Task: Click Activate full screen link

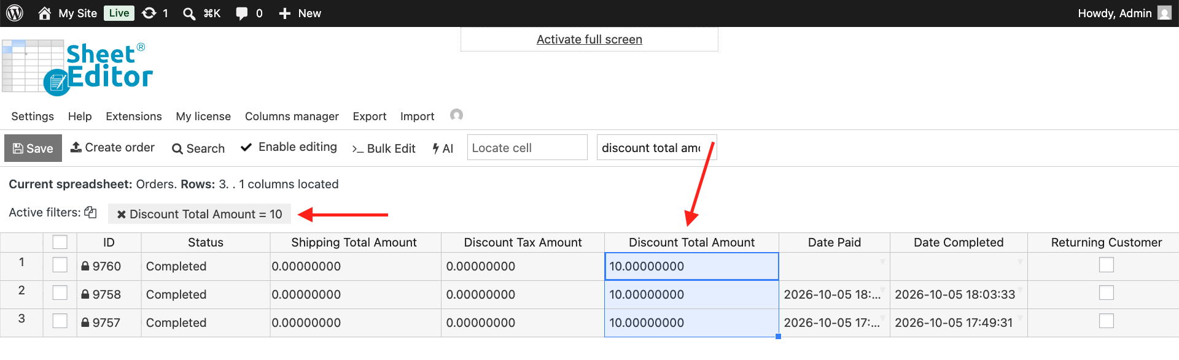Action: (589, 39)
